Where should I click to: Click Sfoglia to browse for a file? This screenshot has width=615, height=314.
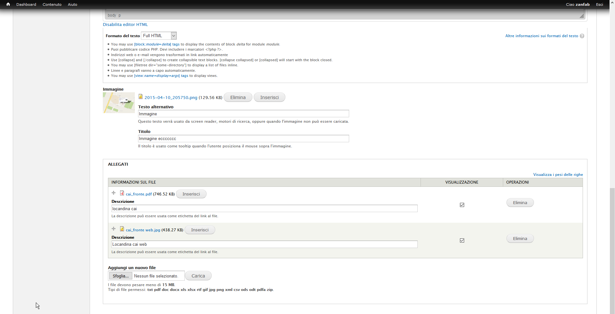pyautogui.click(x=120, y=276)
